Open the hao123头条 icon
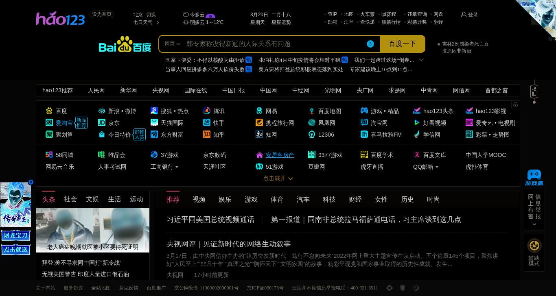Viewport: 556px width, 296px height. click(417, 111)
